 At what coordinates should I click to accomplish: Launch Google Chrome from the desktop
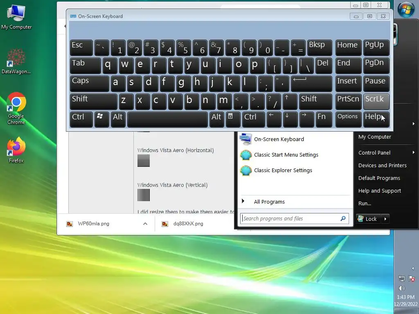(16, 108)
